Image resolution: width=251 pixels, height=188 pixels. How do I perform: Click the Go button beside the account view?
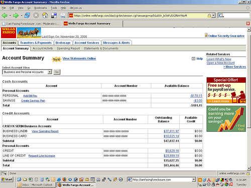click(x=57, y=72)
